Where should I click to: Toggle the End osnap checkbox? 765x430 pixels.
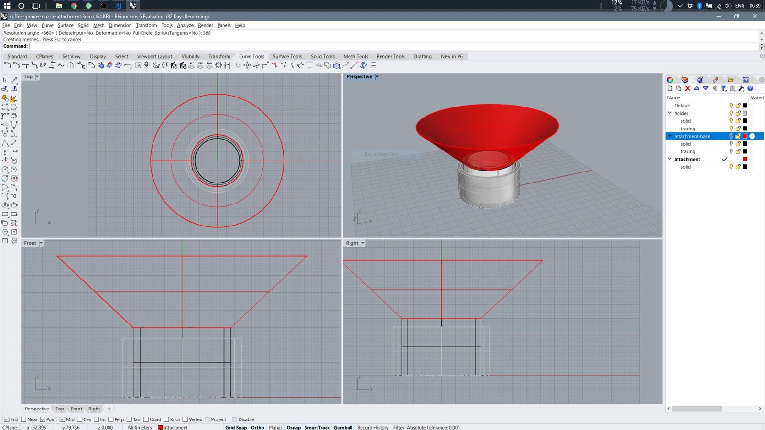tap(7, 419)
